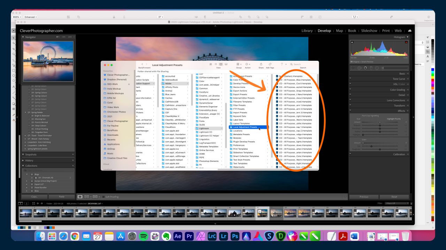The image size is (446, 250).
Task: Open Applications in the Finder sidebar
Action: 113,144
